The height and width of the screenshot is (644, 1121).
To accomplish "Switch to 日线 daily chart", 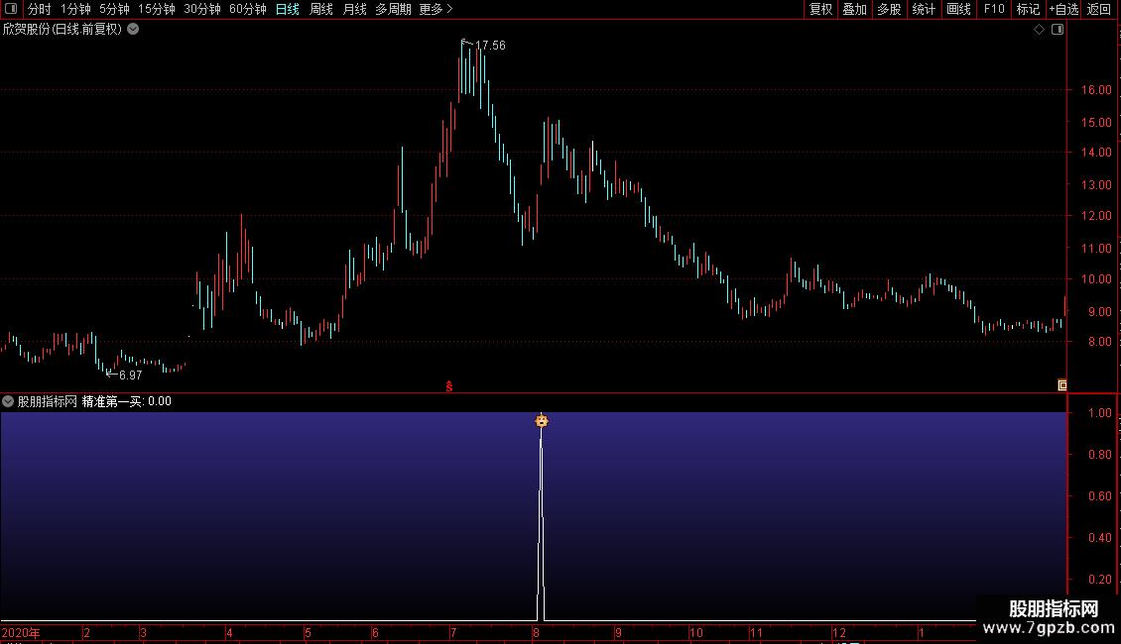I will (288, 9).
